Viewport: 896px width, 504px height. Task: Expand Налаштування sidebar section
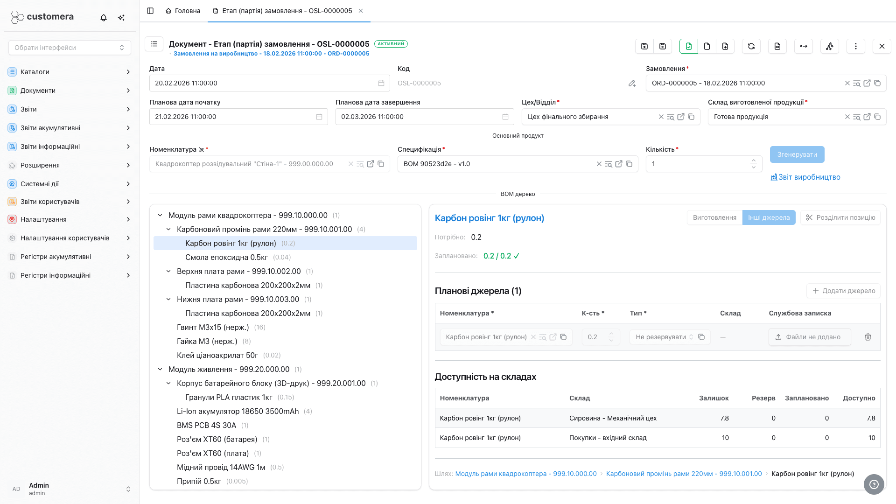pyautogui.click(x=70, y=219)
